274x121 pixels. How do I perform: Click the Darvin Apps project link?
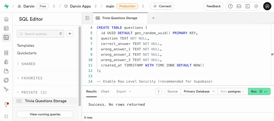pos(80,6)
